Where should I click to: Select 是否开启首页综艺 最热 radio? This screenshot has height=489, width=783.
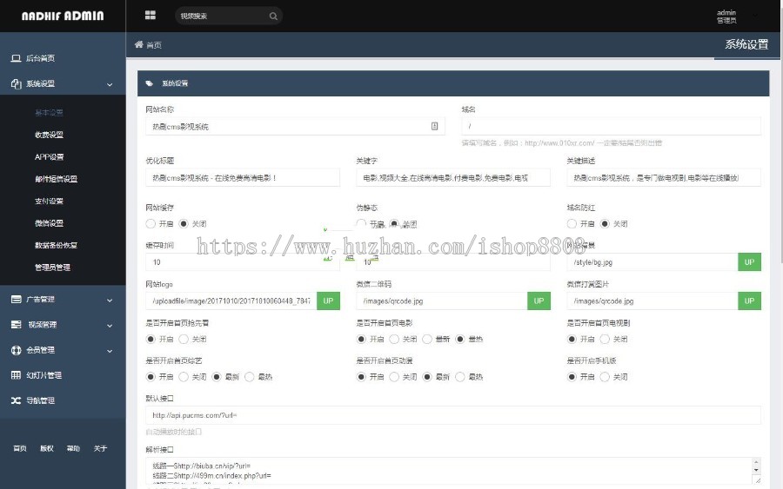click(x=250, y=377)
